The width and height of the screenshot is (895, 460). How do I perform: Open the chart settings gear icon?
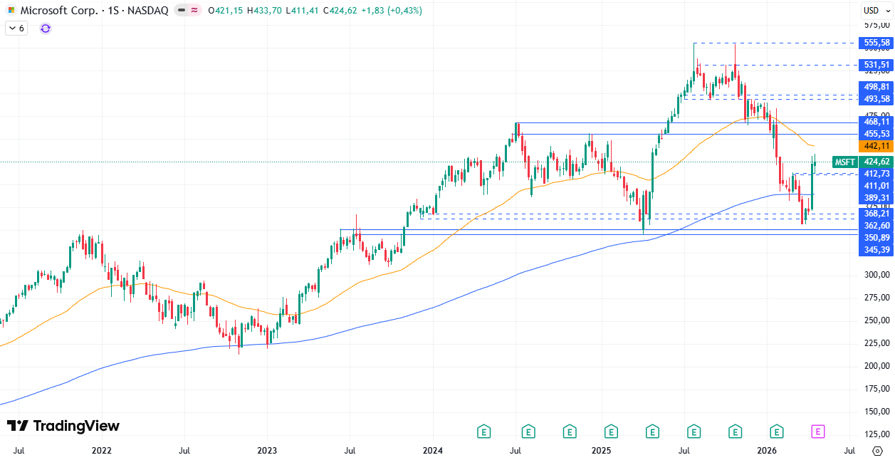[x=876, y=451]
